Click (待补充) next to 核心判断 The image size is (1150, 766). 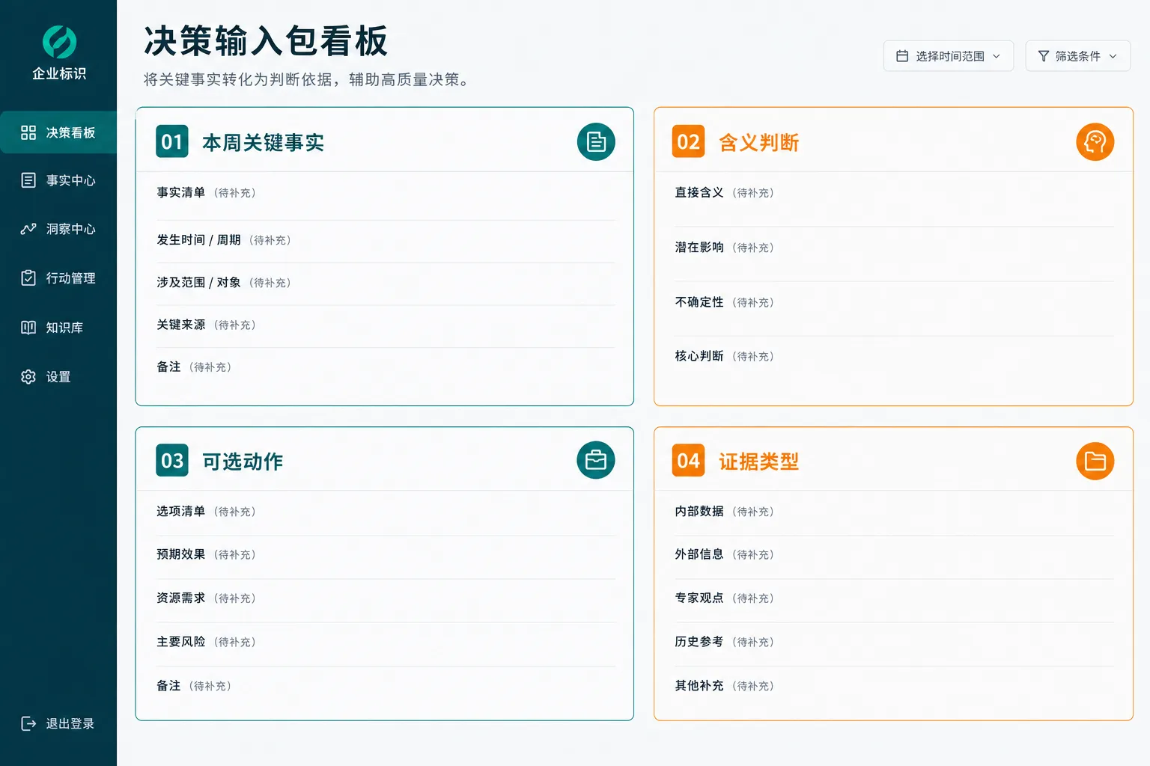click(x=753, y=357)
